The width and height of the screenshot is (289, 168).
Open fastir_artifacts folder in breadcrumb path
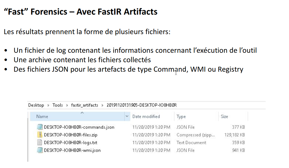(x=84, y=105)
